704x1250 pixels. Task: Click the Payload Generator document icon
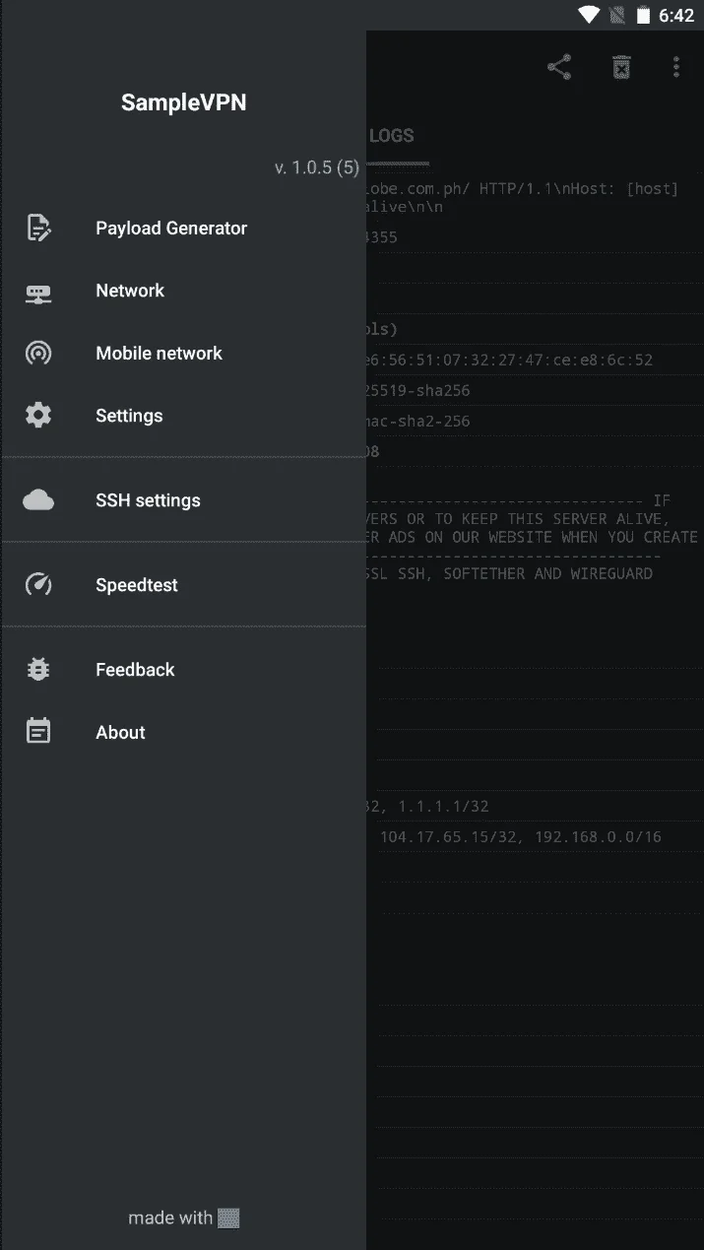(x=38, y=228)
